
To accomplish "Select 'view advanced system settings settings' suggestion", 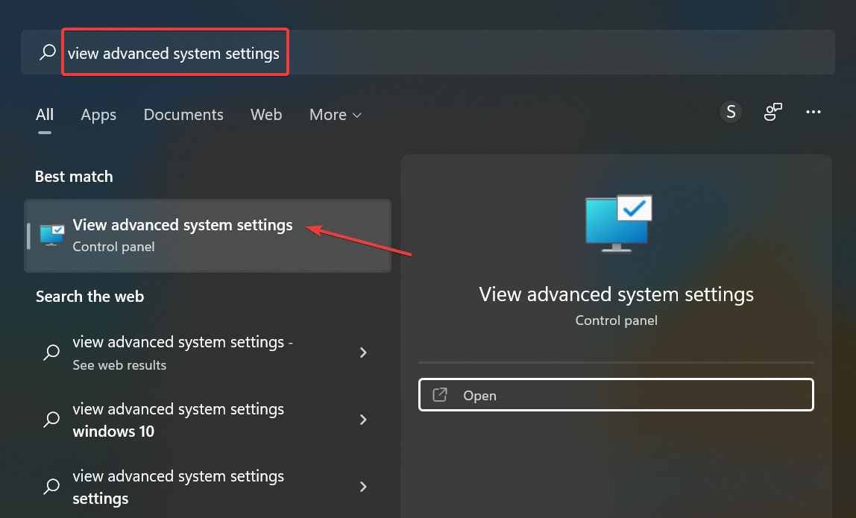I will tap(208, 487).
